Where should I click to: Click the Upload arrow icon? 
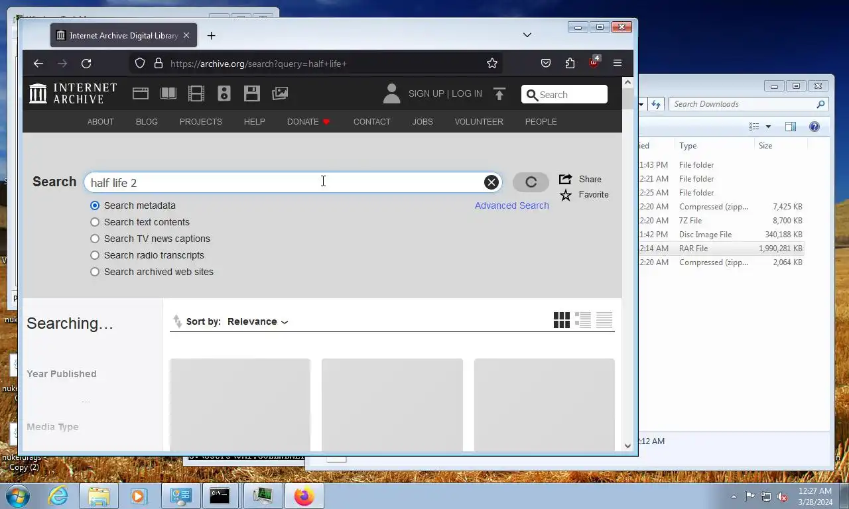point(499,94)
